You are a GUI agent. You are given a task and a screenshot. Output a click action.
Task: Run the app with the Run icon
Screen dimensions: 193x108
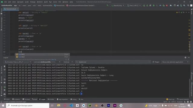click(144, 5)
